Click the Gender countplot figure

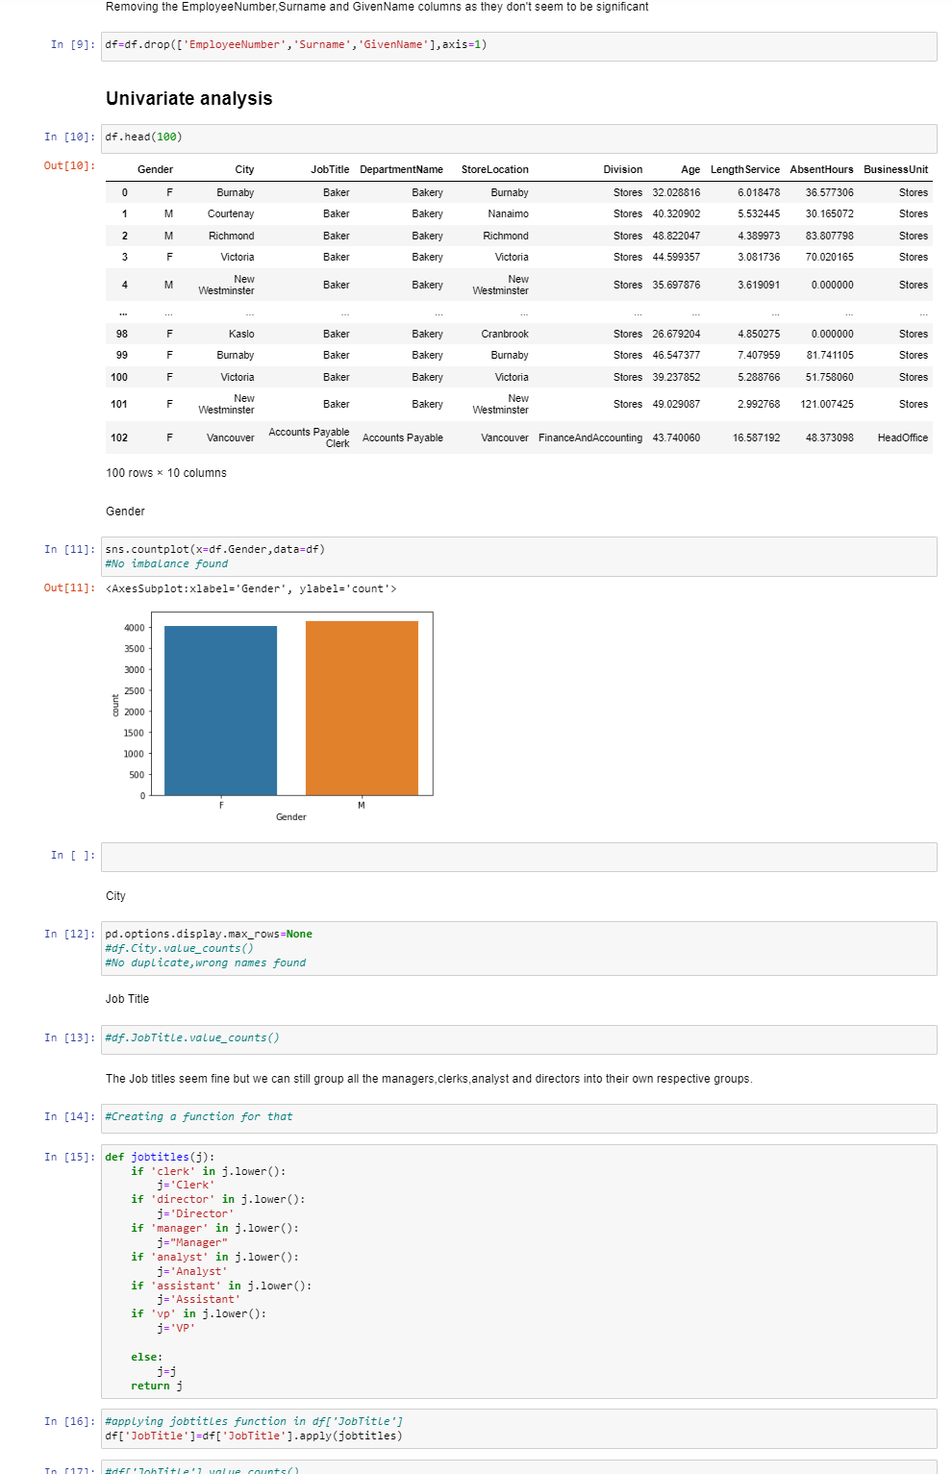pos(288,707)
